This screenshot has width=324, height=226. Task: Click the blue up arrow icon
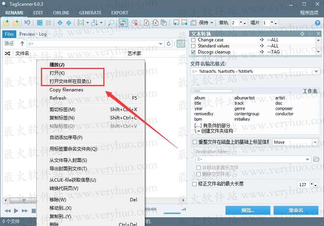pyautogui.click(x=69, y=23)
